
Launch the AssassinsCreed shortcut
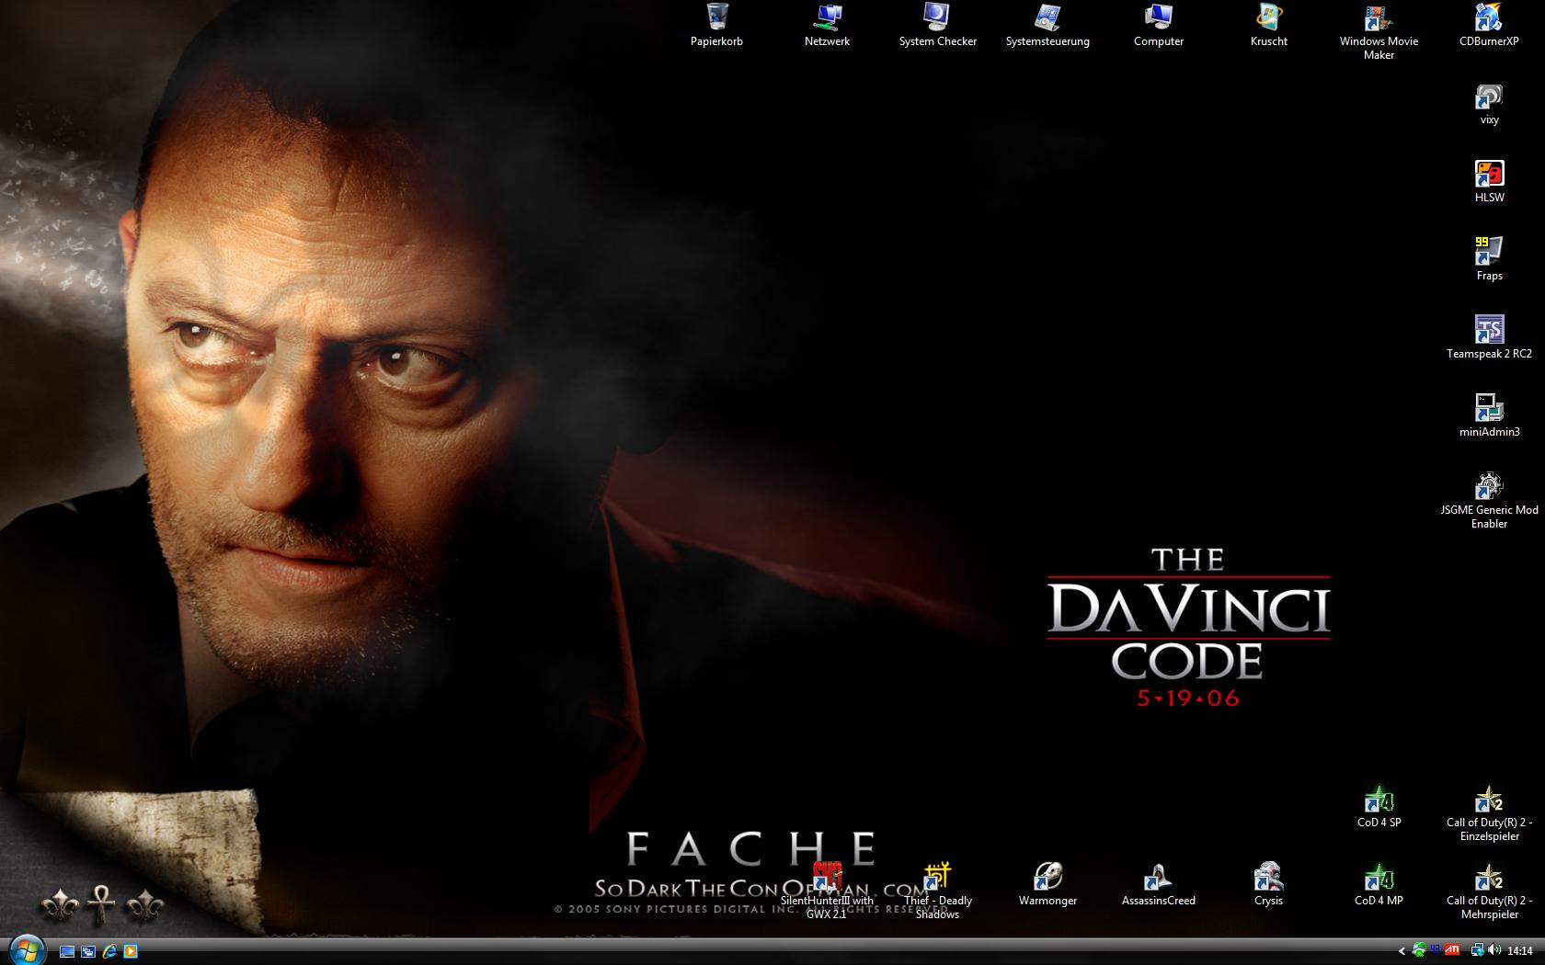(x=1159, y=884)
